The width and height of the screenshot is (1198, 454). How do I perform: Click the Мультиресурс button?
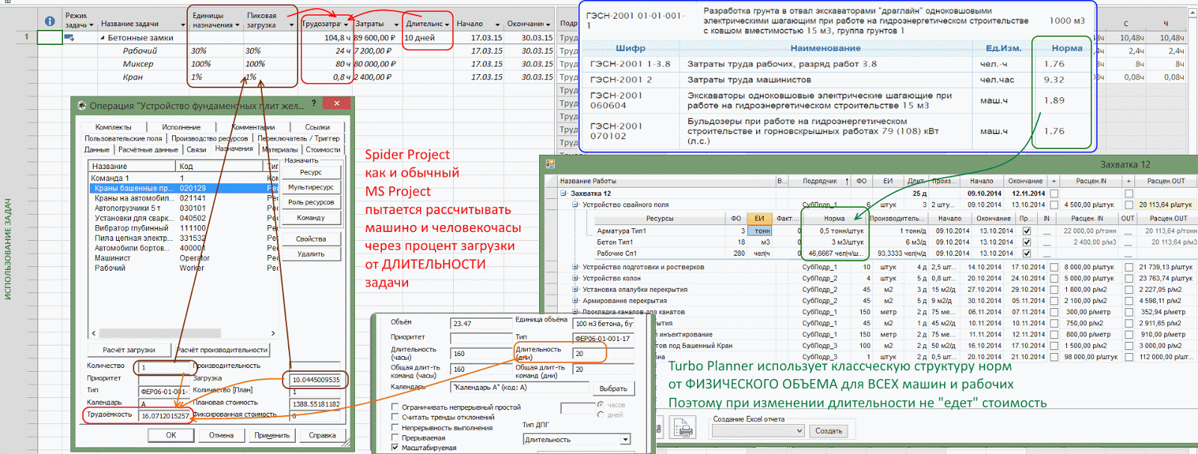tap(311, 187)
